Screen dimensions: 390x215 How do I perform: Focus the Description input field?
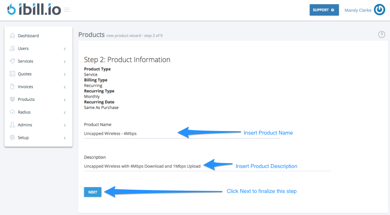(x=207, y=166)
